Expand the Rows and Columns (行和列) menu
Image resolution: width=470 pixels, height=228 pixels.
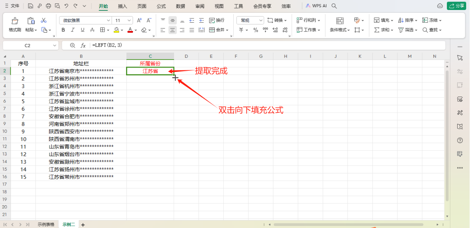point(308,20)
